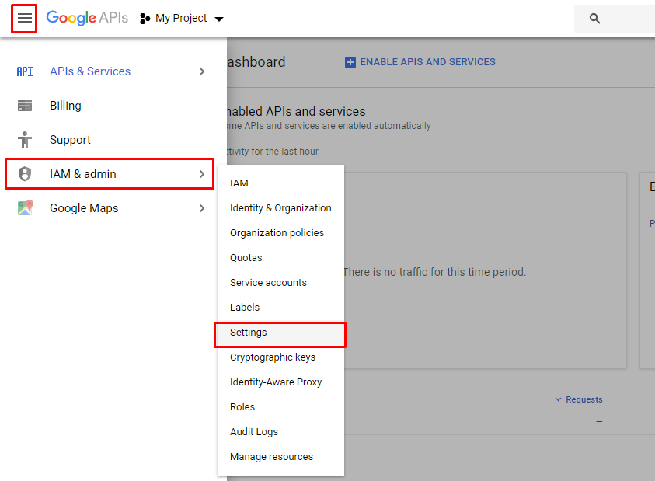The height and width of the screenshot is (481, 655).
Task: Click the Billing credit card icon
Action: coord(25,106)
